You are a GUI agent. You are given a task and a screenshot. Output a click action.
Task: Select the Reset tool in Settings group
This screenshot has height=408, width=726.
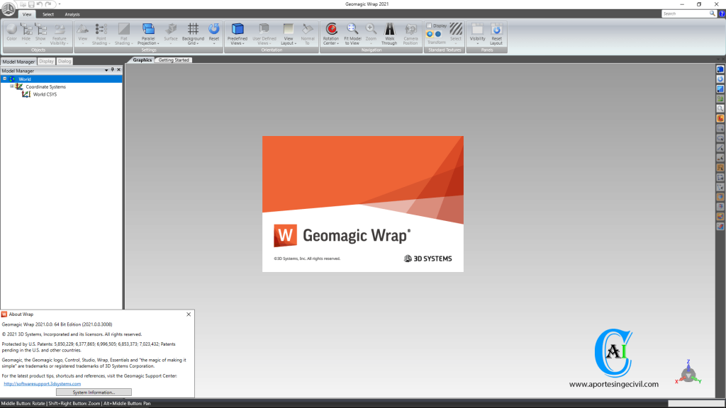click(213, 32)
